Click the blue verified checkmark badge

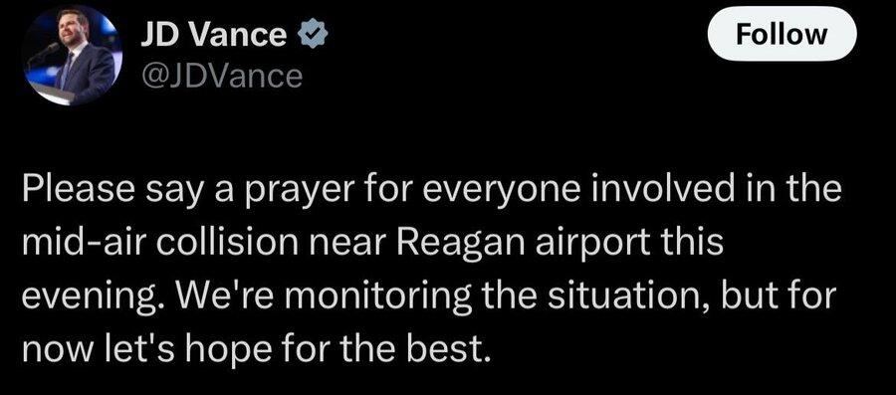click(x=313, y=35)
